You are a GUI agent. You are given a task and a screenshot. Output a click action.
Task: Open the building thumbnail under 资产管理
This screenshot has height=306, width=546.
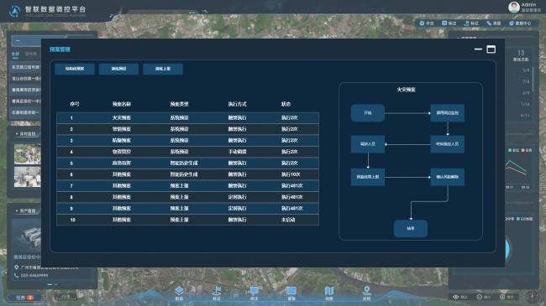pyautogui.click(x=27, y=236)
